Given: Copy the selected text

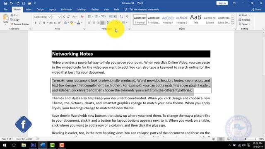Looking at the screenshot, I should click(x=15, y=20).
